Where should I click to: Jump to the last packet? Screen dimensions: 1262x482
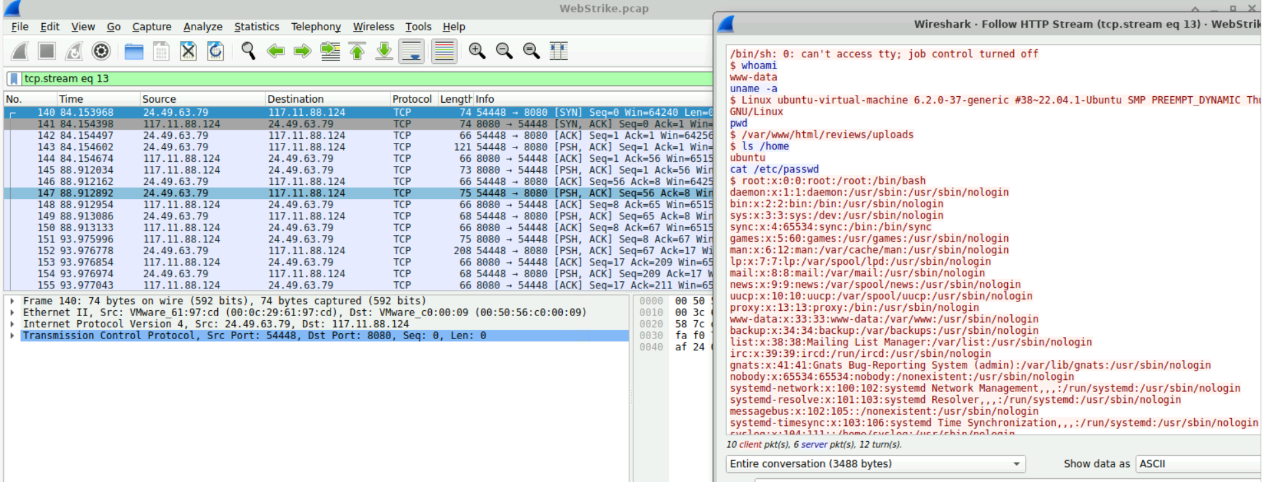point(384,51)
